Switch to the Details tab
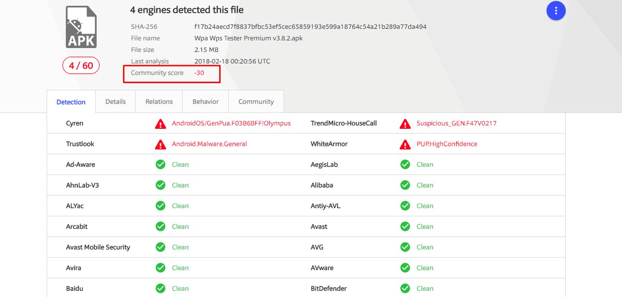This screenshot has width=622, height=297. [x=116, y=102]
